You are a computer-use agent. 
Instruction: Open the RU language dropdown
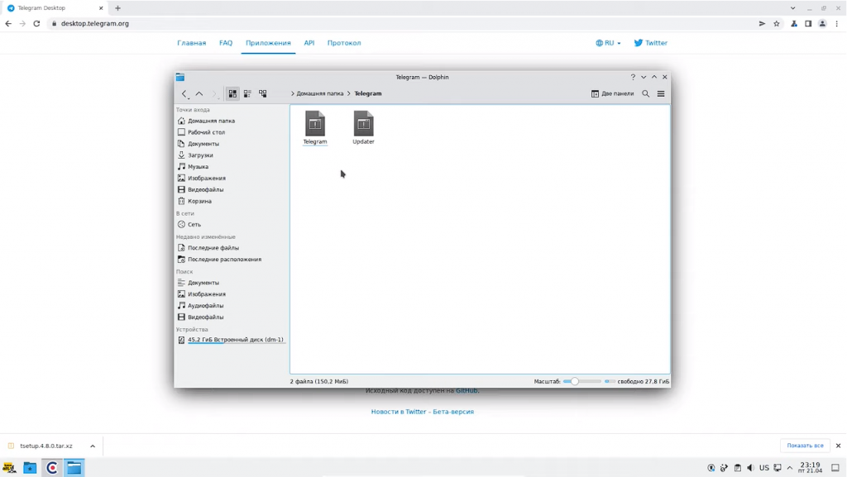click(608, 43)
